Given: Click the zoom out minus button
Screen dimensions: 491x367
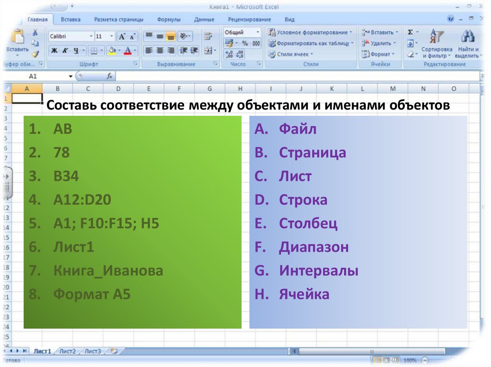Looking at the screenshot, I should 425,360.
